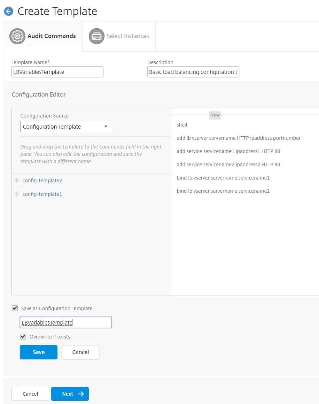The image size is (319, 404).
Task: Click the 'add service servicename1' command line
Action: [x=228, y=151]
